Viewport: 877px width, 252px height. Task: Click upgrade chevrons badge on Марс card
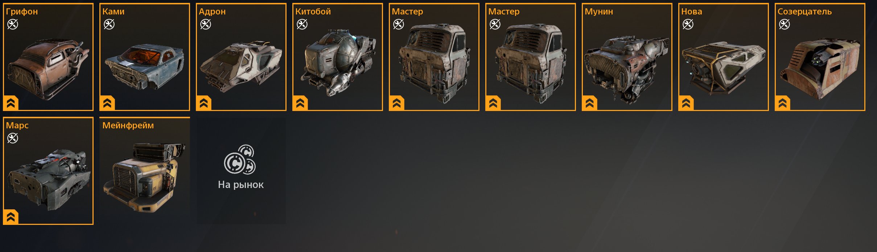11,217
